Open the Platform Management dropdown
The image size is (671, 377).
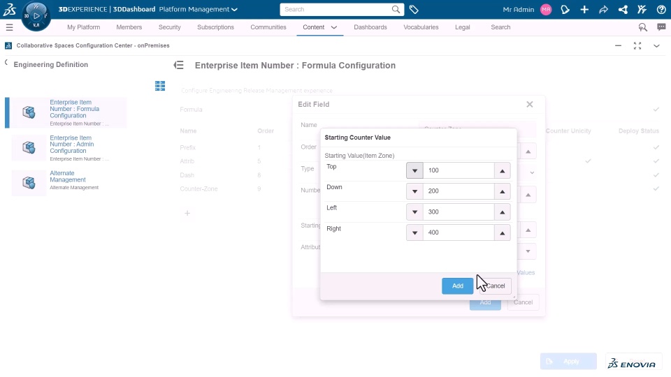pos(198,9)
